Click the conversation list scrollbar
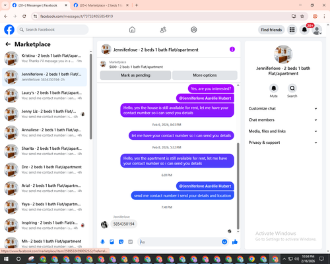 pyautogui.click(x=90, y=97)
